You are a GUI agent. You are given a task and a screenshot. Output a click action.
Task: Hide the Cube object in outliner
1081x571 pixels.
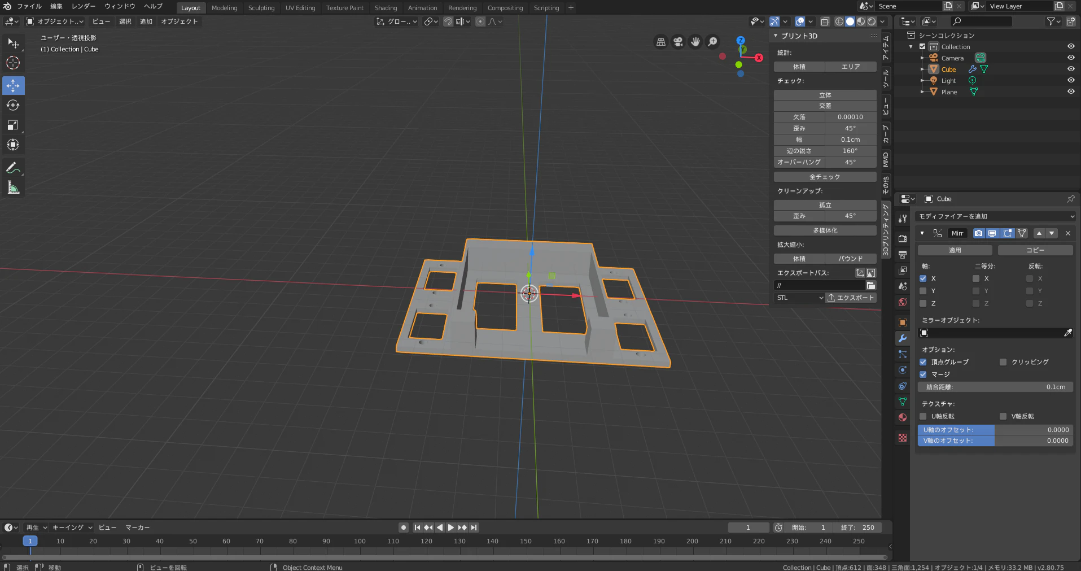[x=1071, y=69]
